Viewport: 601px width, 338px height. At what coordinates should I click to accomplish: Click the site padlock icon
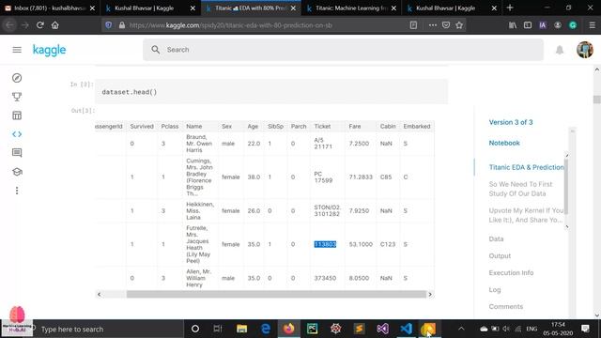(x=122, y=25)
